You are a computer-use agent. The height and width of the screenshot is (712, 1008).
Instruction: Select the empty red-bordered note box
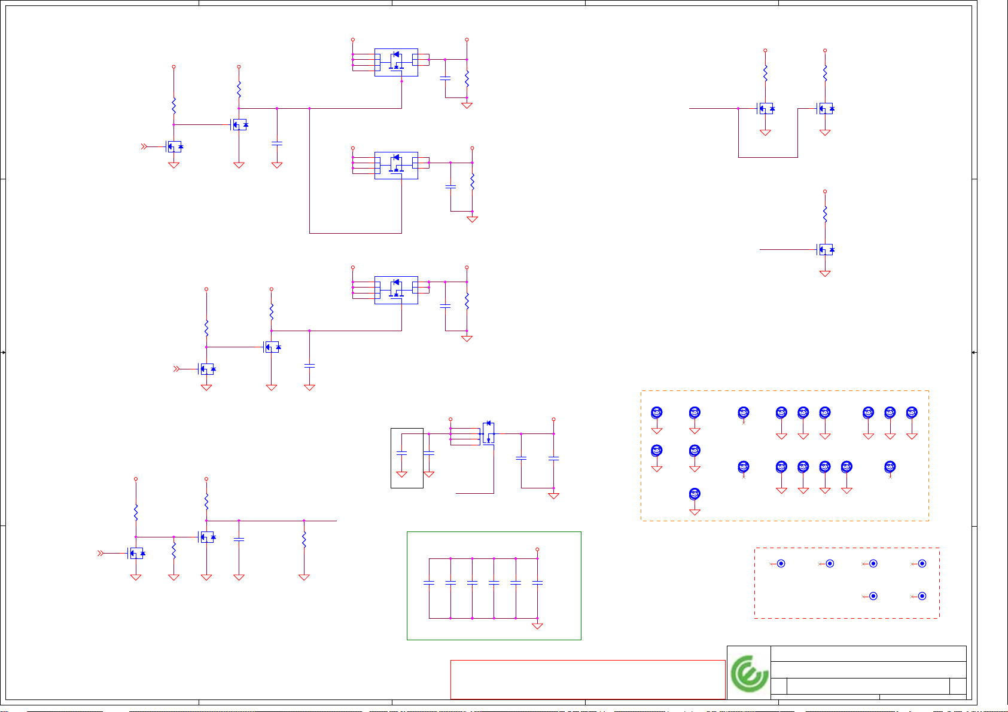coord(587,680)
